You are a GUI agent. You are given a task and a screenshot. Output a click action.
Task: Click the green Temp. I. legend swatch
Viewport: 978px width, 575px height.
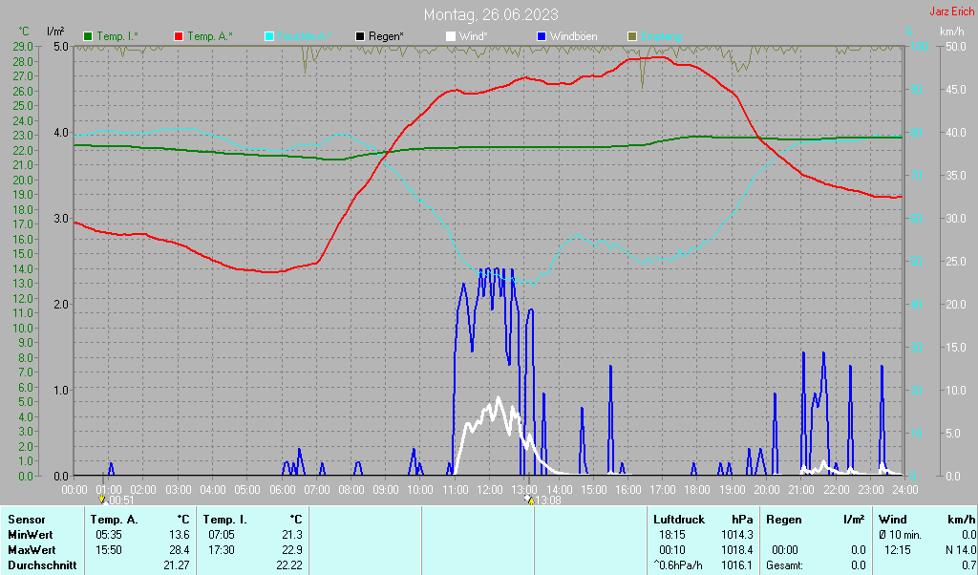pos(88,37)
